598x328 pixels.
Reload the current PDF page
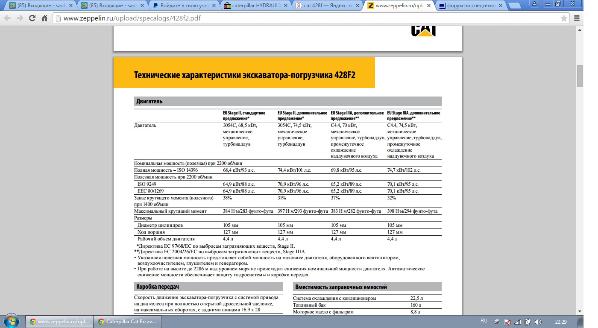[x=32, y=18]
